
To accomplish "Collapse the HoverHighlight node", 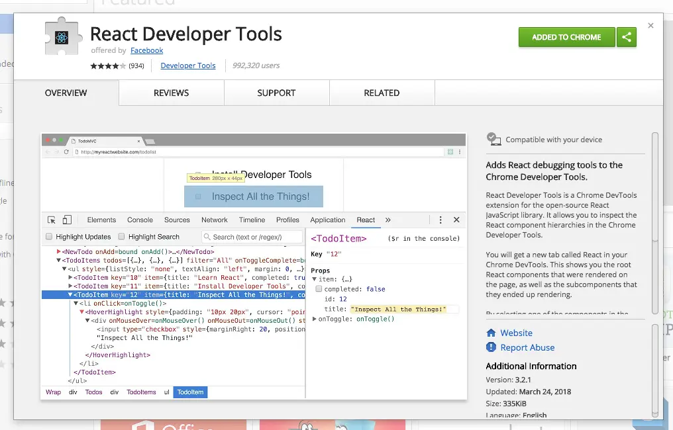I will tap(81, 312).
